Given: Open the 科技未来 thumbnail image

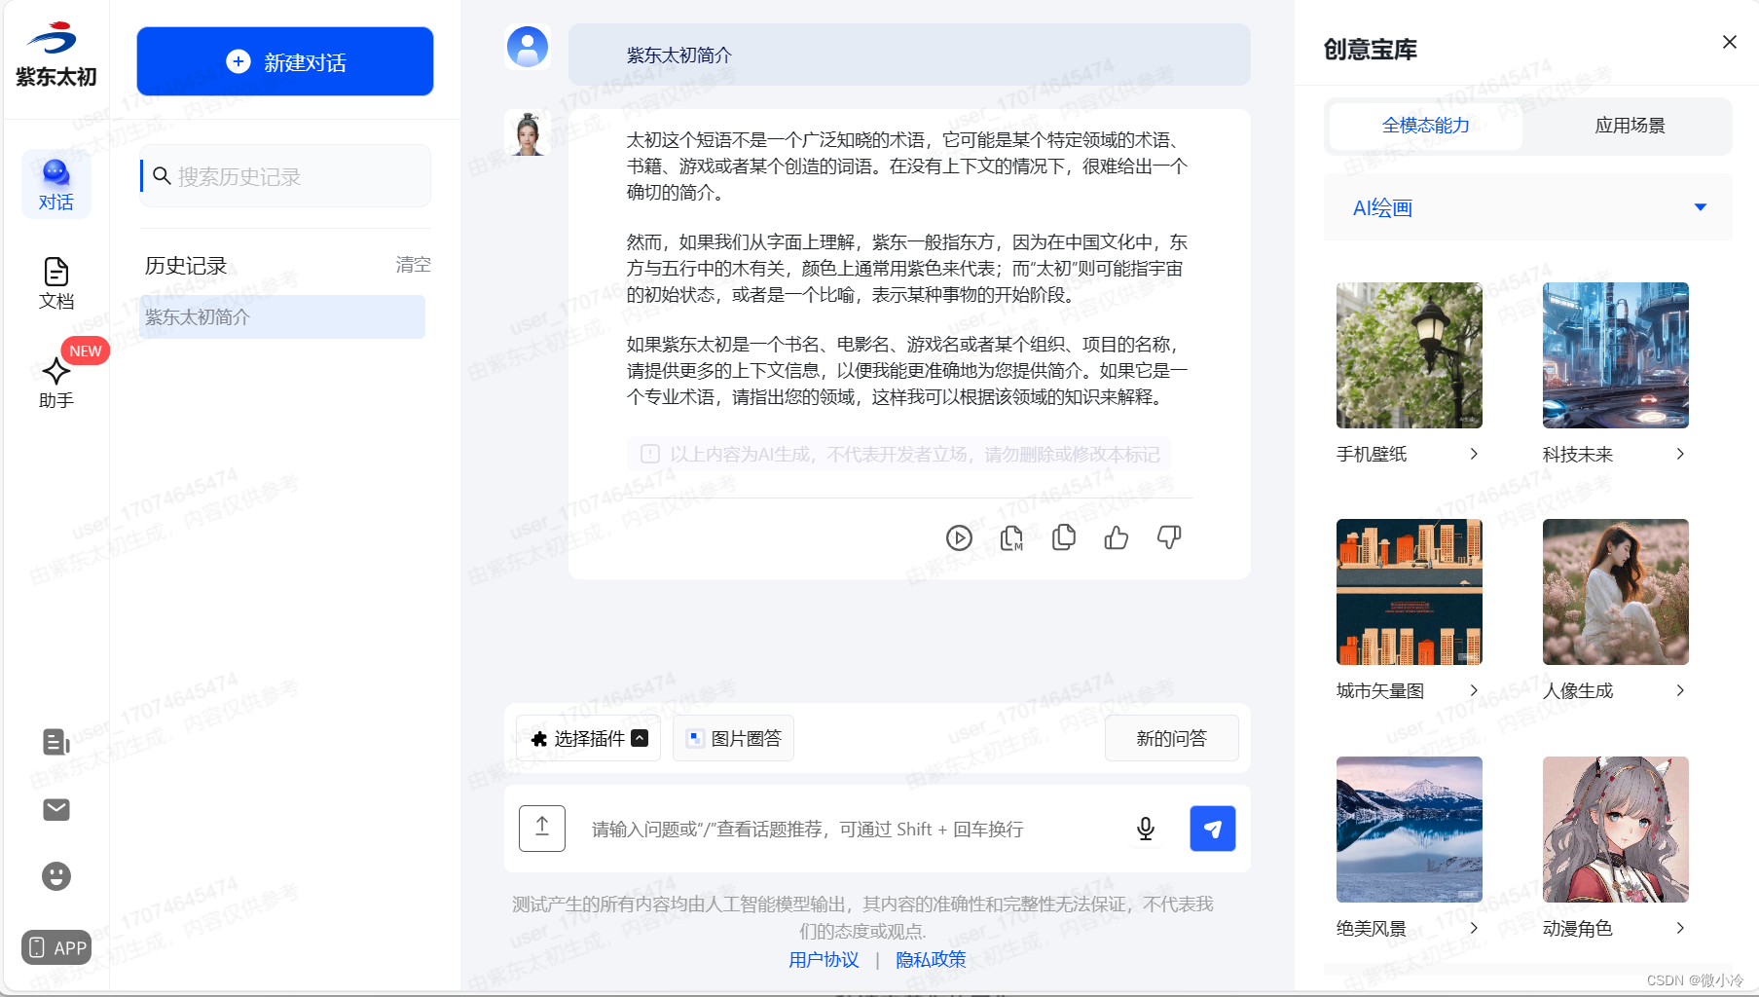Looking at the screenshot, I should click(x=1616, y=355).
